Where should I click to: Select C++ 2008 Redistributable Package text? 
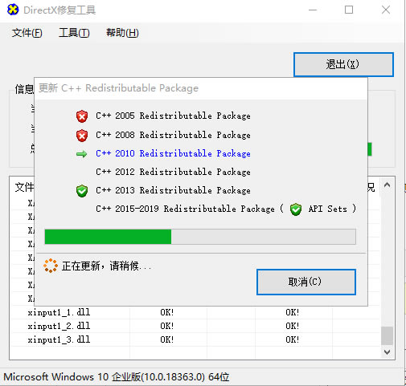173,135
